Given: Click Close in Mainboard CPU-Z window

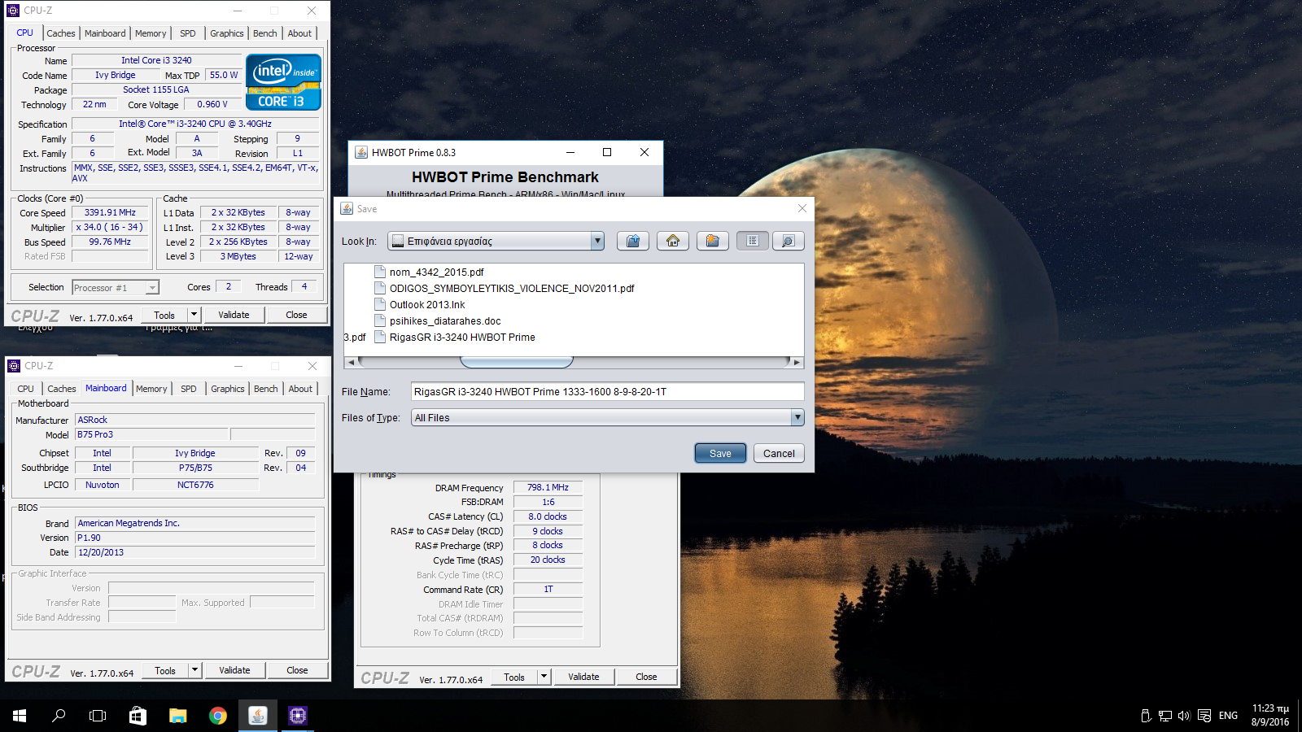Looking at the screenshot, I should point(297,670).
